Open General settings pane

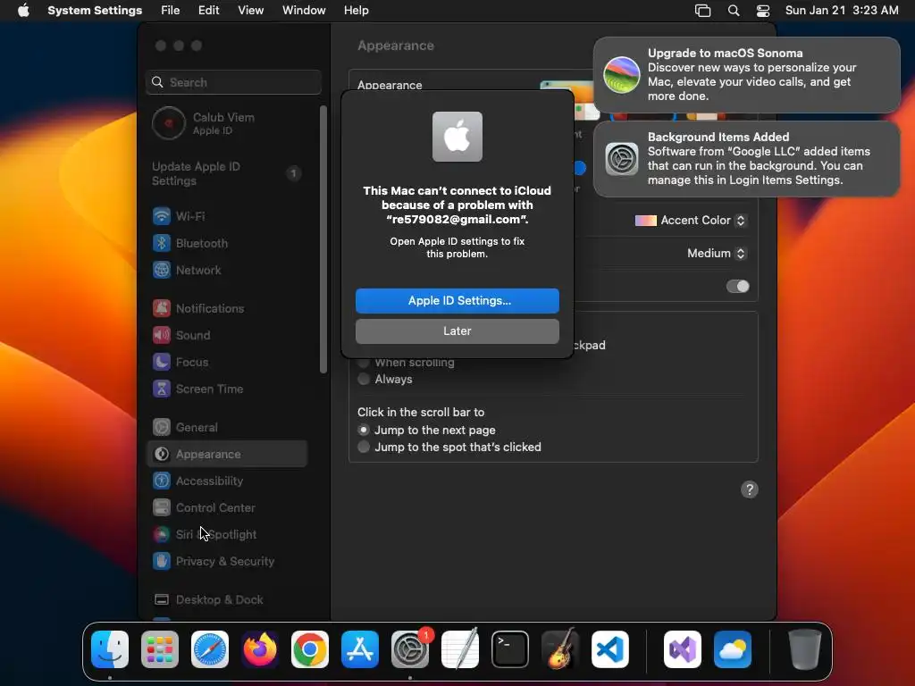(226, 428)
